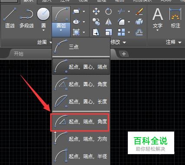185x165 pixels.
Task: Activate the Array tool
Action: click(x=121, y=32)
